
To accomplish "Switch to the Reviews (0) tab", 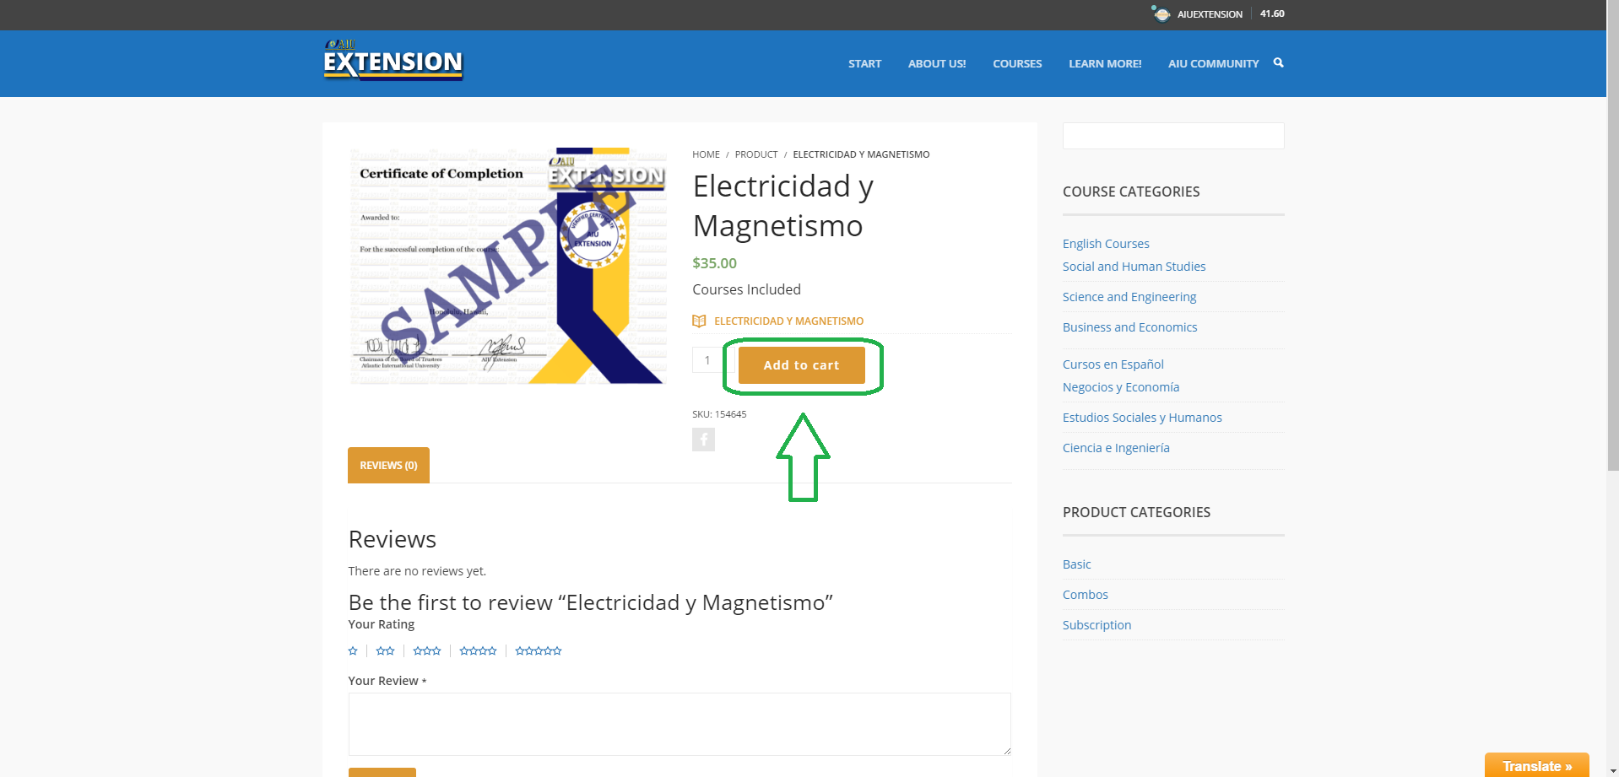I will [388, 466].
